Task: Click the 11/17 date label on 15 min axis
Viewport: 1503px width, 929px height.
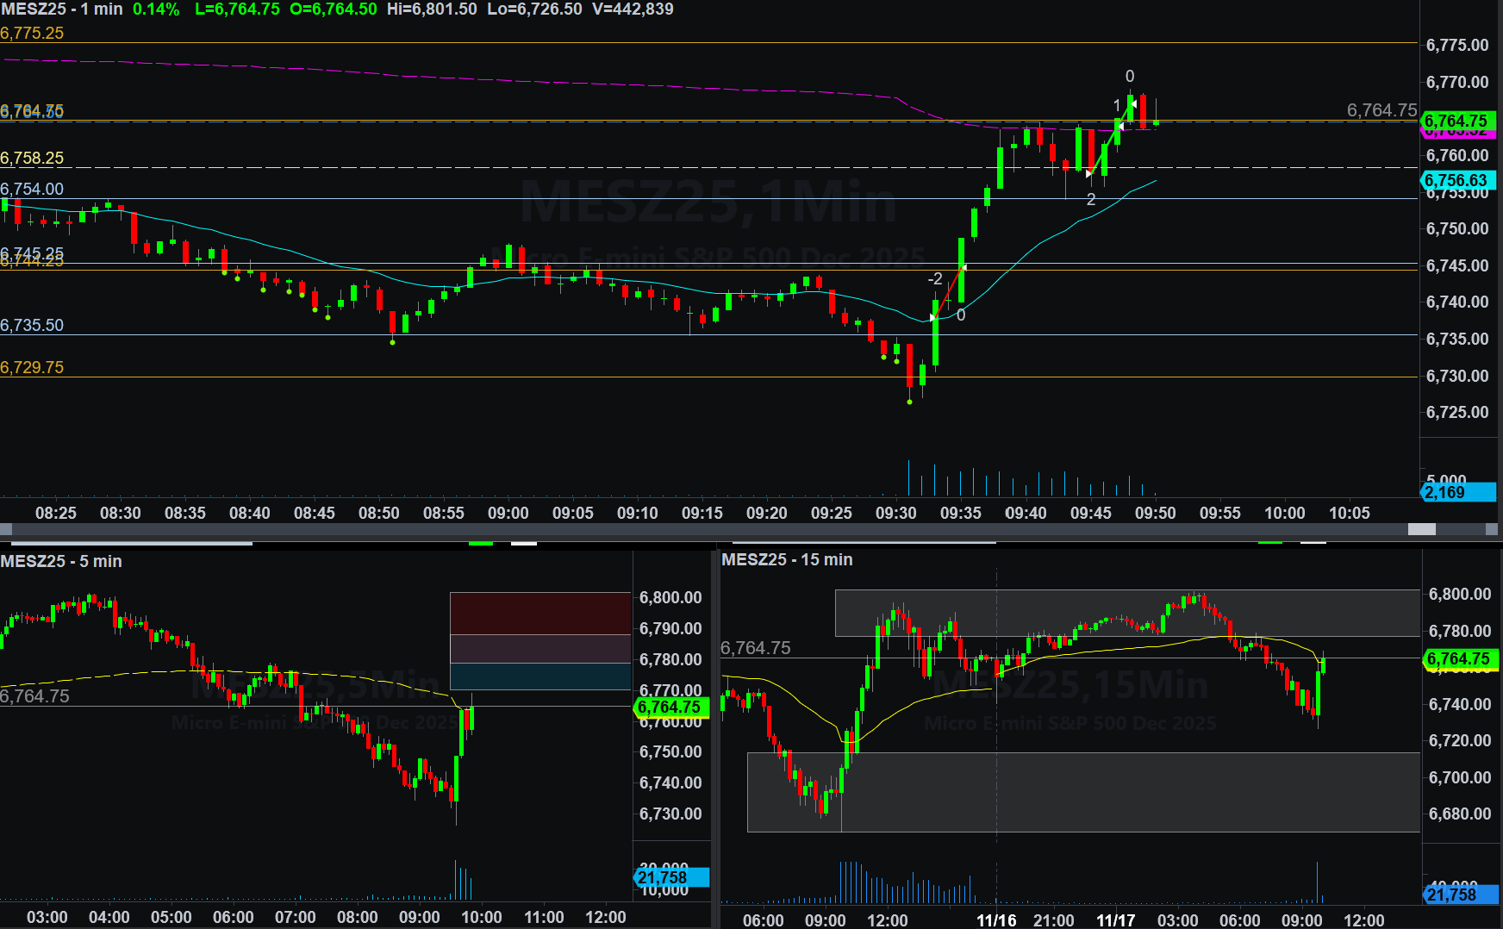Action: pyautogui.click(x=1115, y=920)
